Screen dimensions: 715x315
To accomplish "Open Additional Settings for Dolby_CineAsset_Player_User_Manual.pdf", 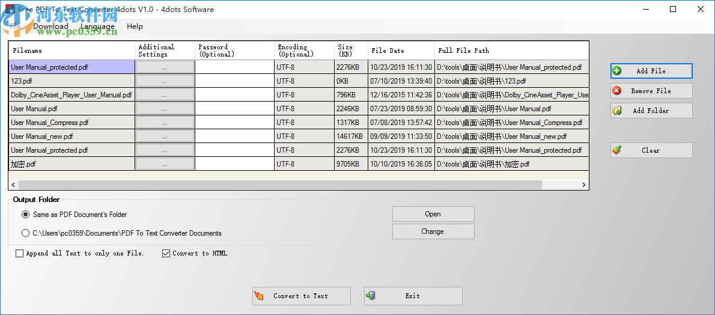I will (x=165, y=95).
